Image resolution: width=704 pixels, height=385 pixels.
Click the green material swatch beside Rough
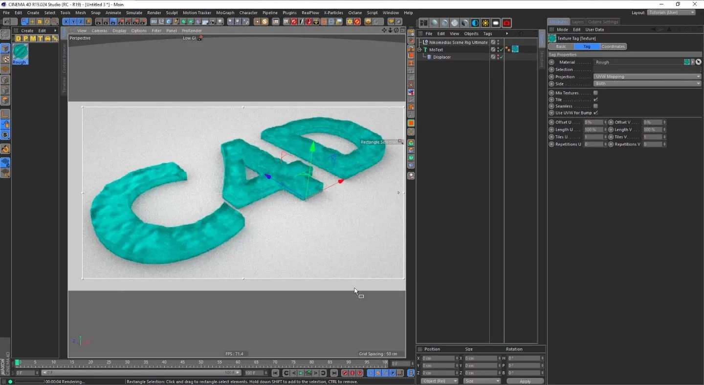[x=686, y=62]
